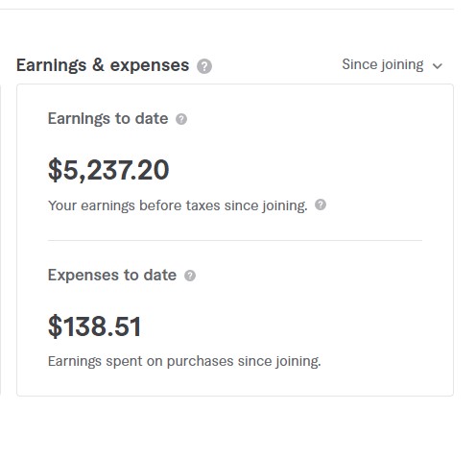
Task: Click the Earnings to date label
Action: 107,119
